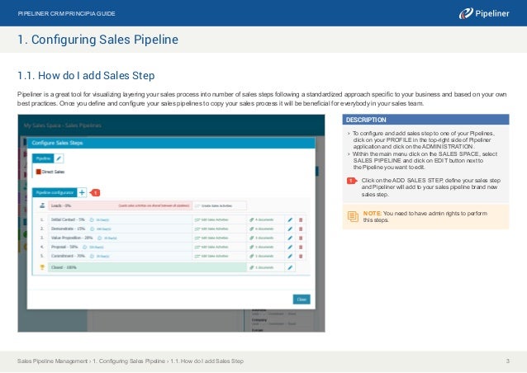Image resolution: width=527 pixels, height=373 pixels.
Task: Open documents for Initial Contact step
Action: point(262,220)
